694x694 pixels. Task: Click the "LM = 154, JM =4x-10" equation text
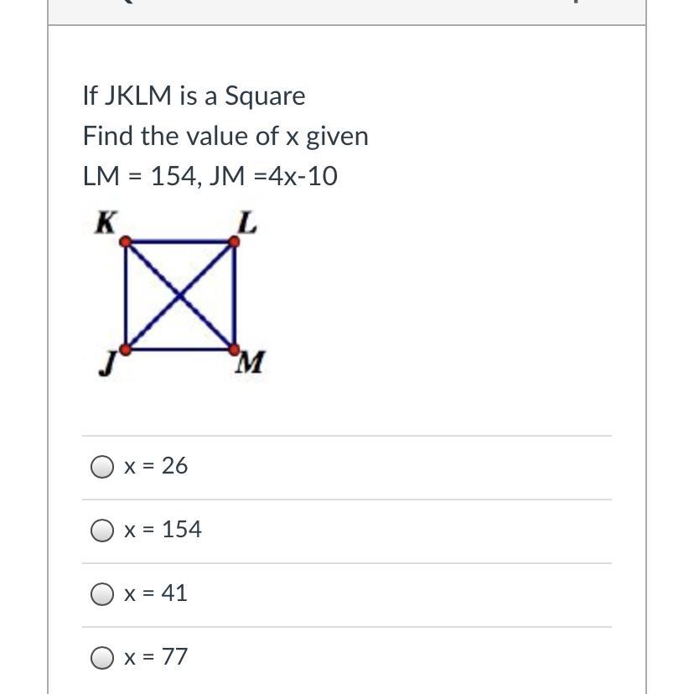[210, 176]
